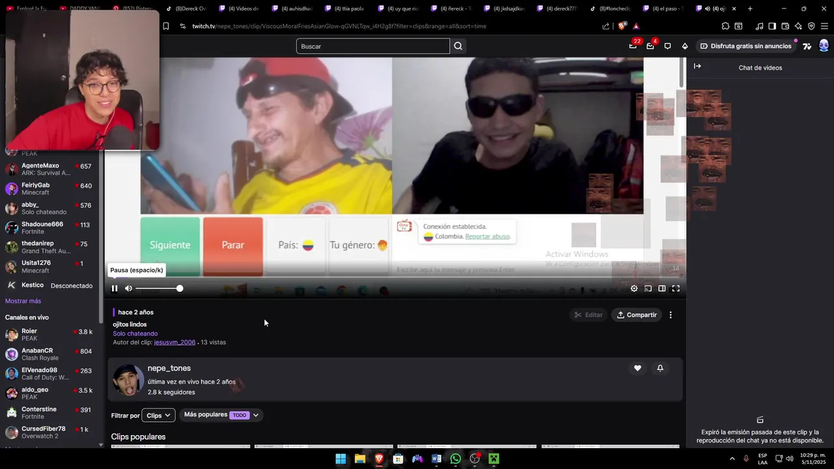Open FeirlyGab channel in sidebar
The width and height of the screenshot is (834, 469).
[x=50, y=189]
